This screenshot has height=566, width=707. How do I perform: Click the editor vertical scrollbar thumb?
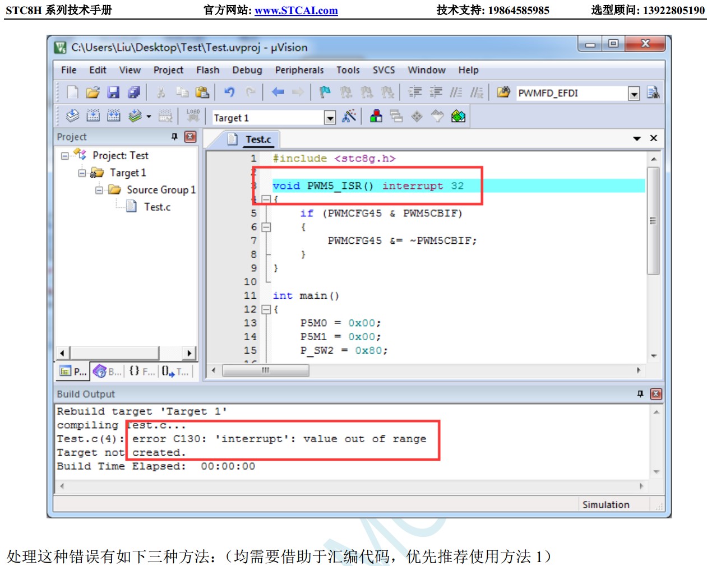(653, 220)
